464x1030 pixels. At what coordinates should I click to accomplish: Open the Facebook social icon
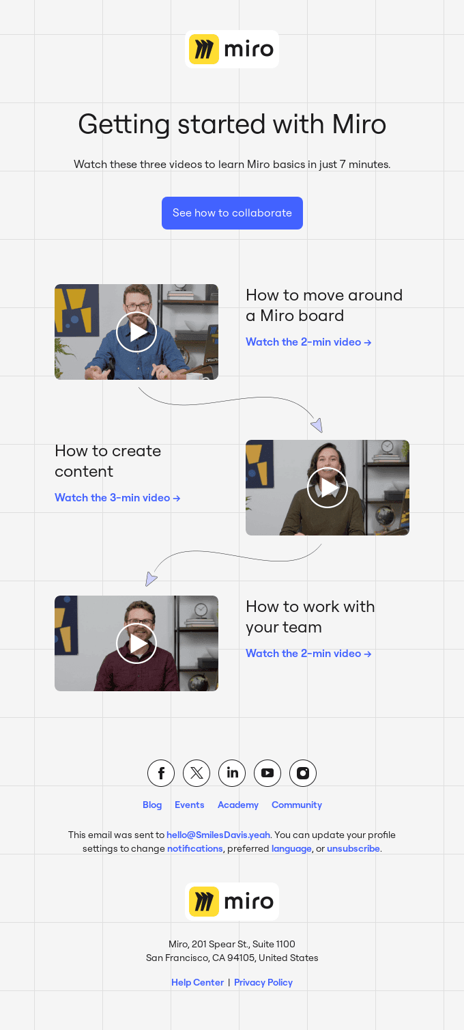161,773
